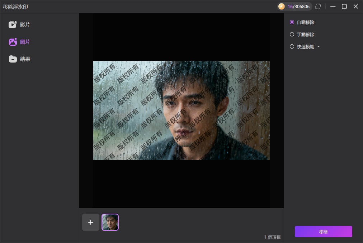The height and width of the screenshot is (243, 363).
Task: Expand the 快速模糊 dropdown arrow
Action: (x=318, y=47)
